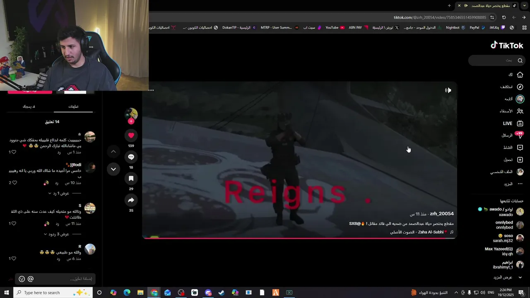Go to the next video with the down arrow

click(x=113, y=169)
